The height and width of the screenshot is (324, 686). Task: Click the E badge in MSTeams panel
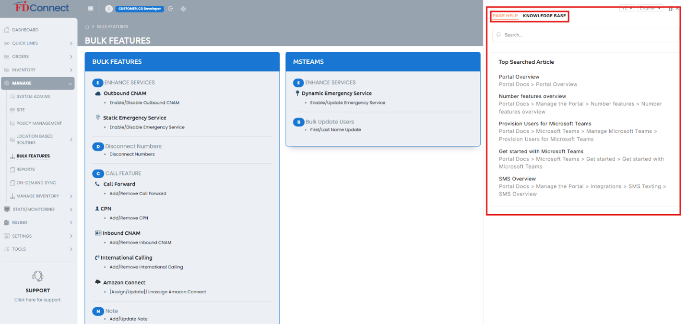tap(299, 82)
